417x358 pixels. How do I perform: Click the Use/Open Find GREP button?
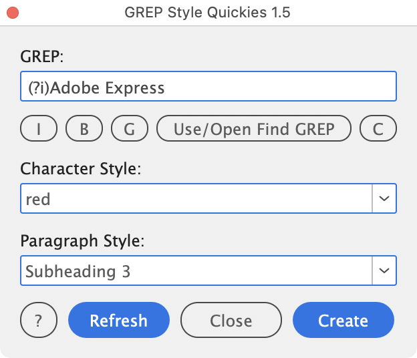pyautogui.click(x=253, y=129)
